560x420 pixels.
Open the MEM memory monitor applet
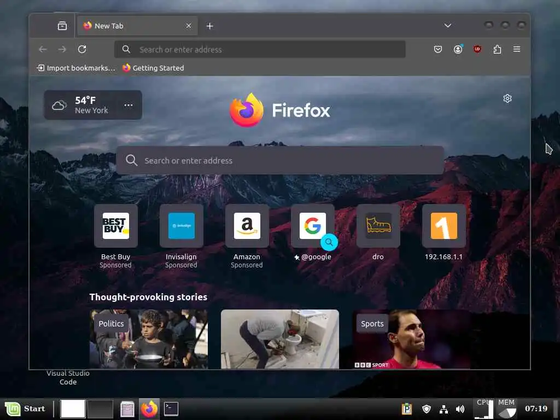(x=507, y=408)
